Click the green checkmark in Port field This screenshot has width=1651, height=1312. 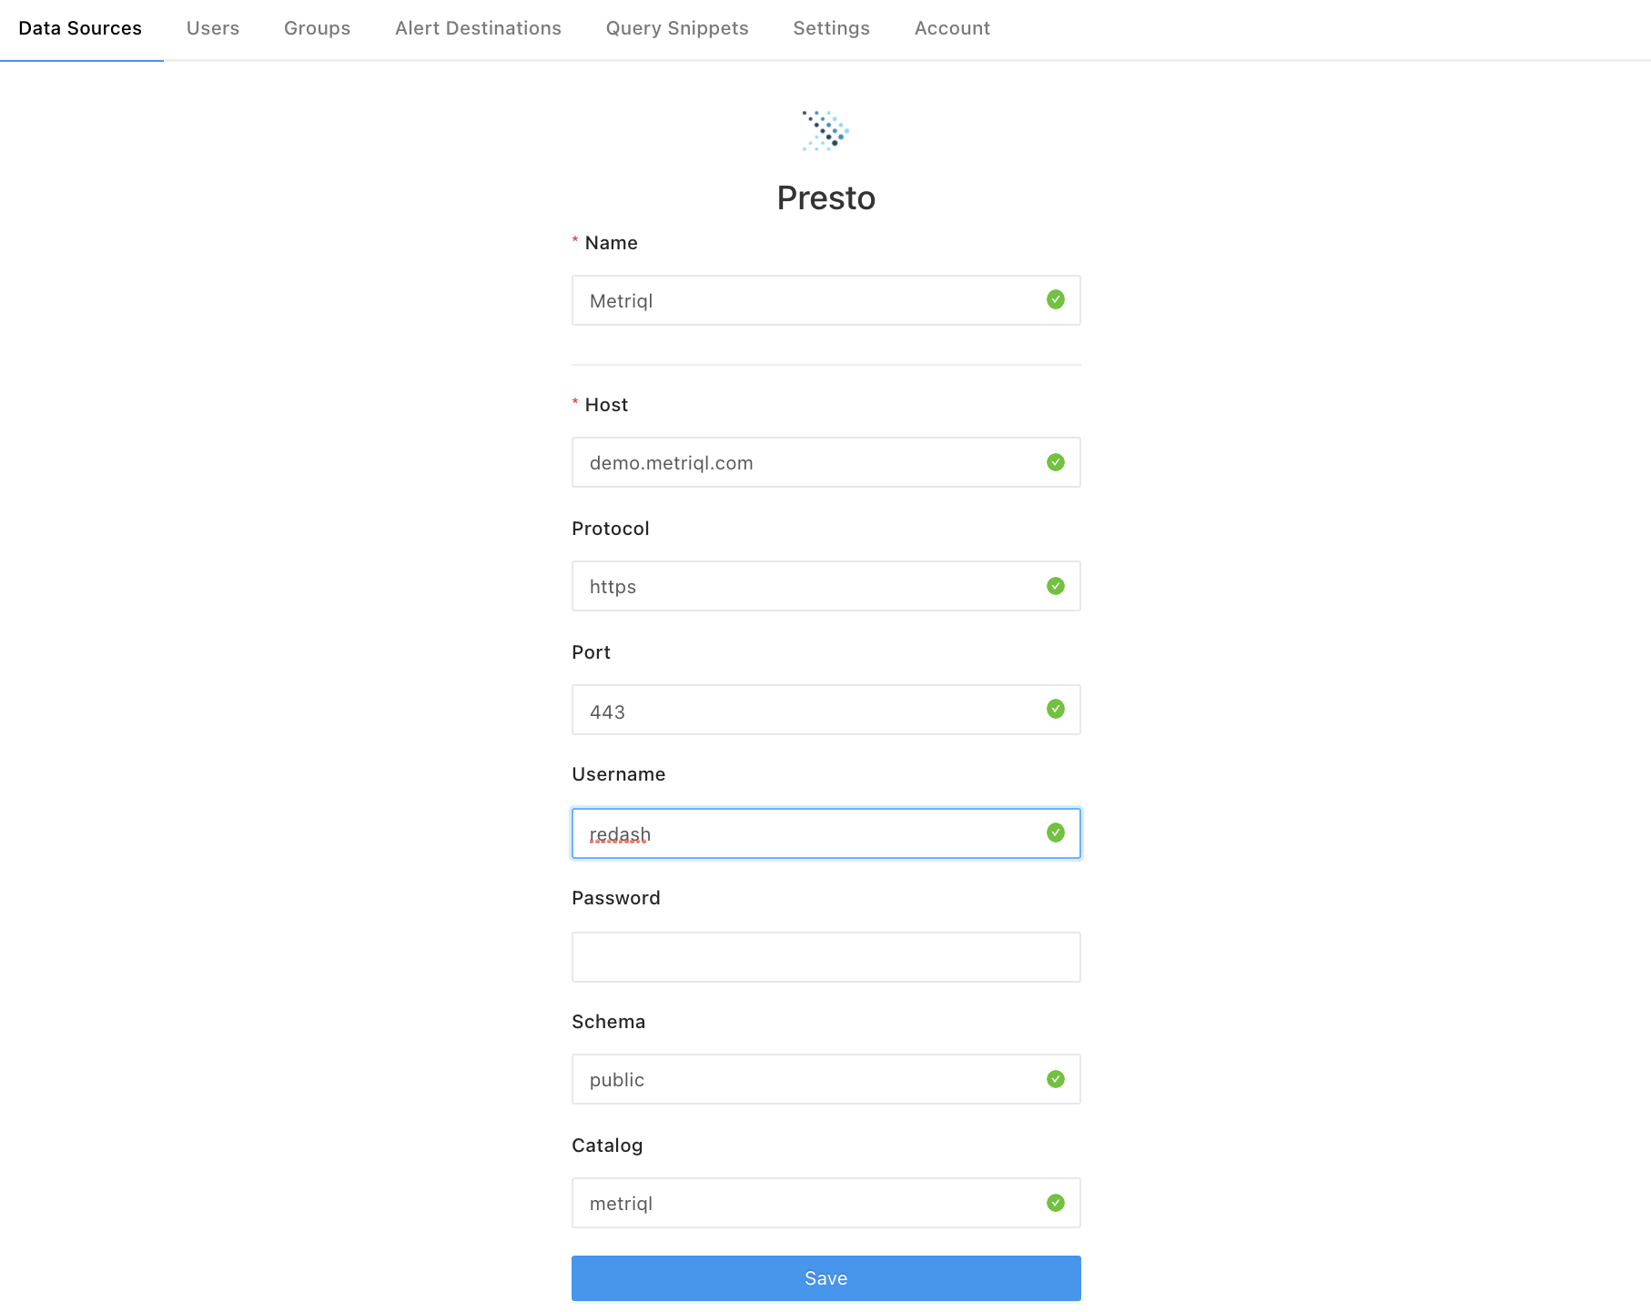pyautogui.click(x=1056, y=709)
